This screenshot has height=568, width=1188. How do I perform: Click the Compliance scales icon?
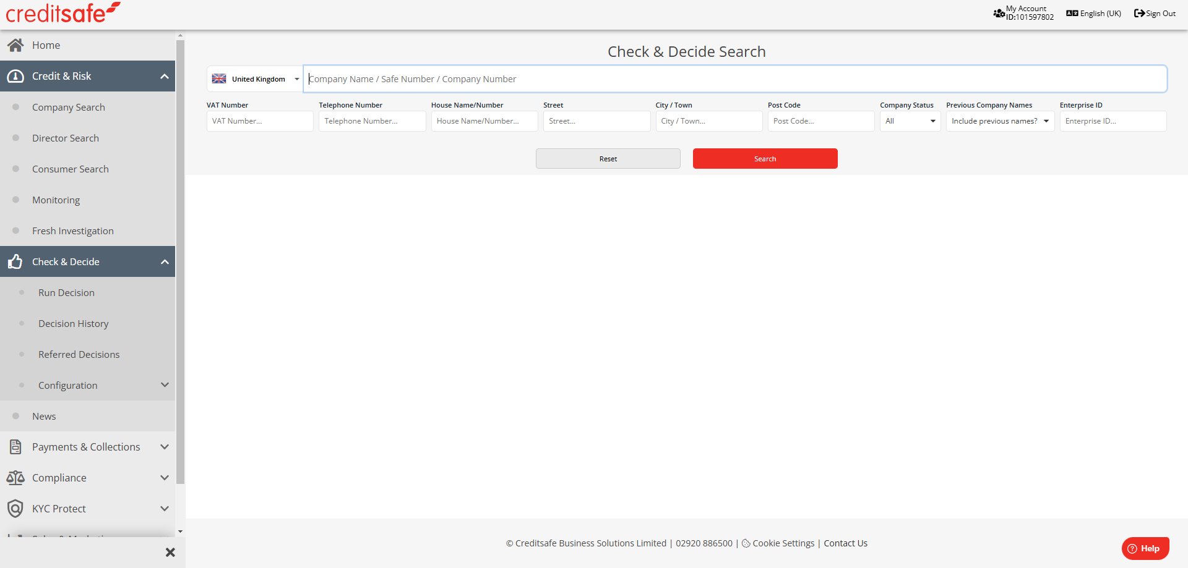15,477
